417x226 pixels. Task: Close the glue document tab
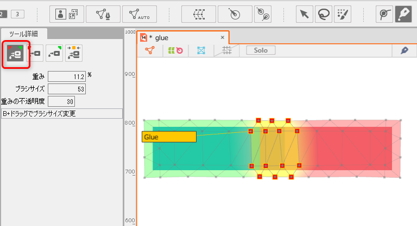(222, 37)
